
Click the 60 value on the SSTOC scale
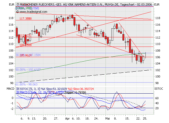pos(157,98)
